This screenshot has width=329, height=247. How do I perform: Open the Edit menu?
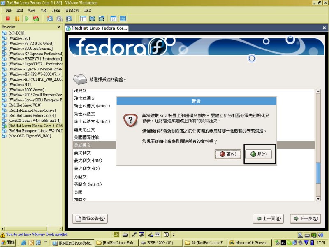20,10
